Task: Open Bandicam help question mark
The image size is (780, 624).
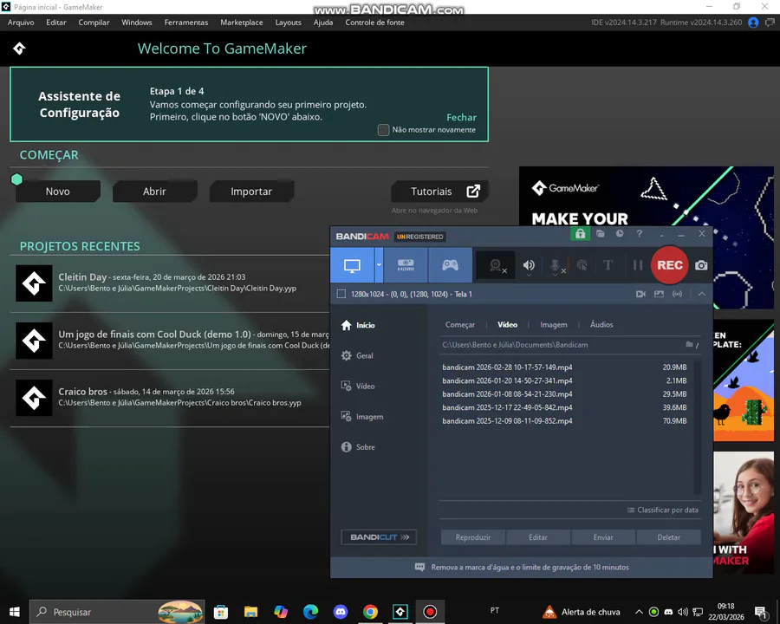Action: (x=640, y=233)
